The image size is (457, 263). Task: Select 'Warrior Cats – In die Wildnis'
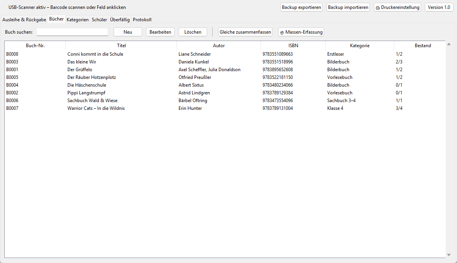click(225, 108)
